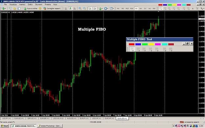Viewport: 205px width, 128px height.
Task: Open the Navigator window icon with stars
Action: 14,9
